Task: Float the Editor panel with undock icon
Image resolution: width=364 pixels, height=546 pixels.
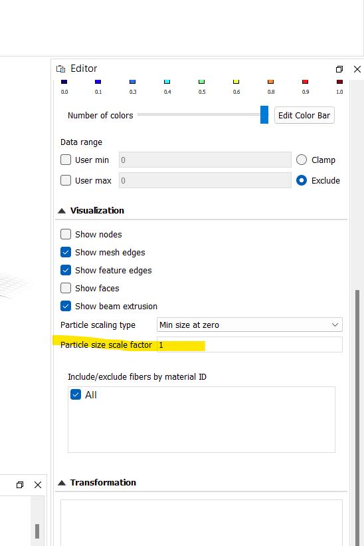Action: click(339, 69)
